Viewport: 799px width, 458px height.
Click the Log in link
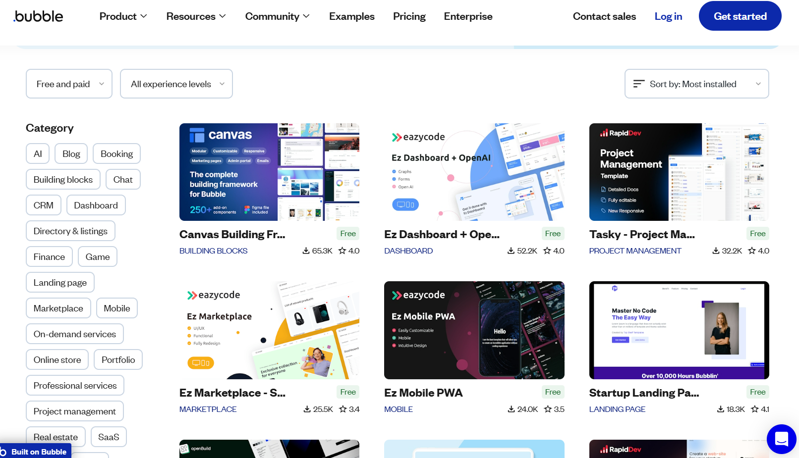[668, 16]
